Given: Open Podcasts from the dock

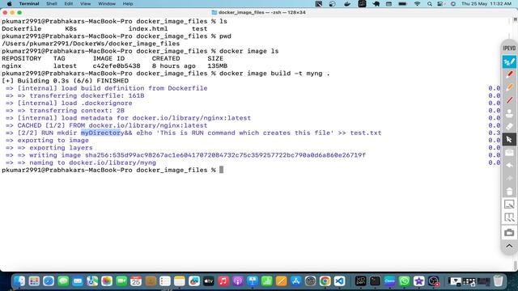Looking at the screenshot, I should [x=237, y=281].
